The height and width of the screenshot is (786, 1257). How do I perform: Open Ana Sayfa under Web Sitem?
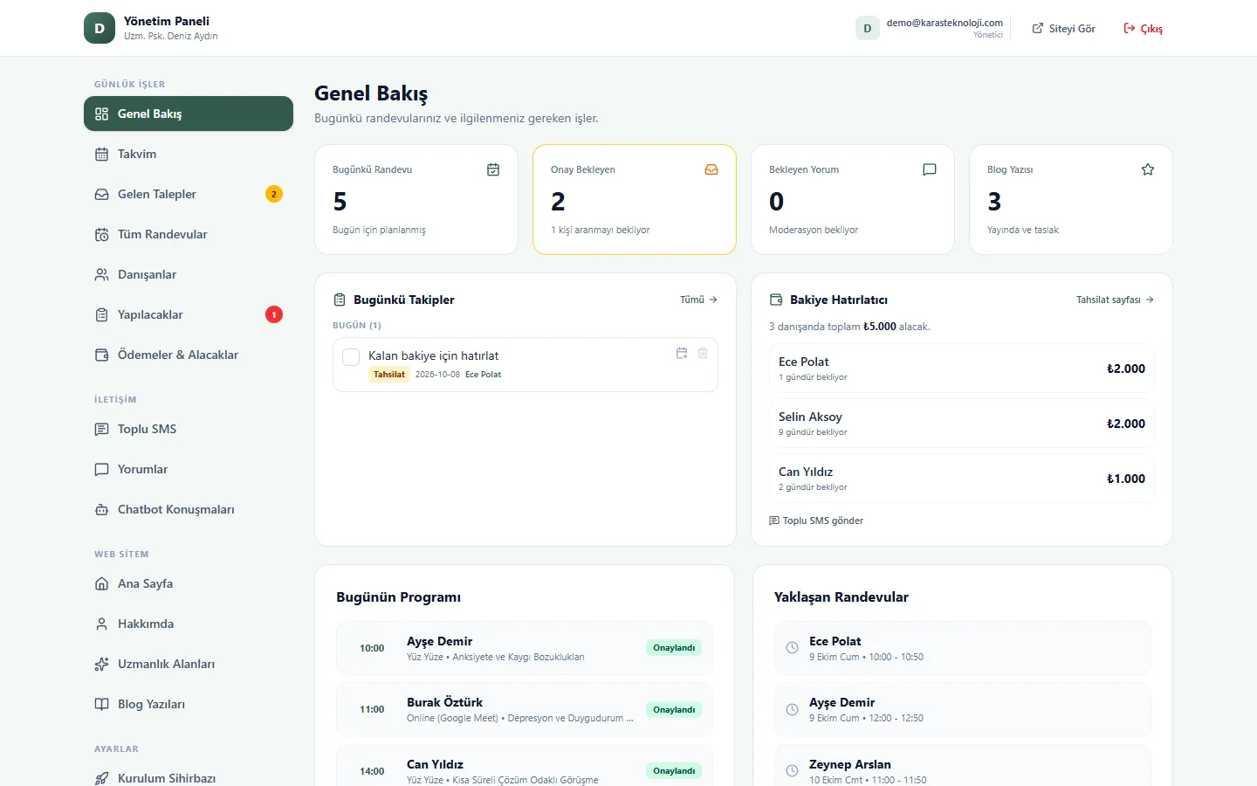point(189,583)
